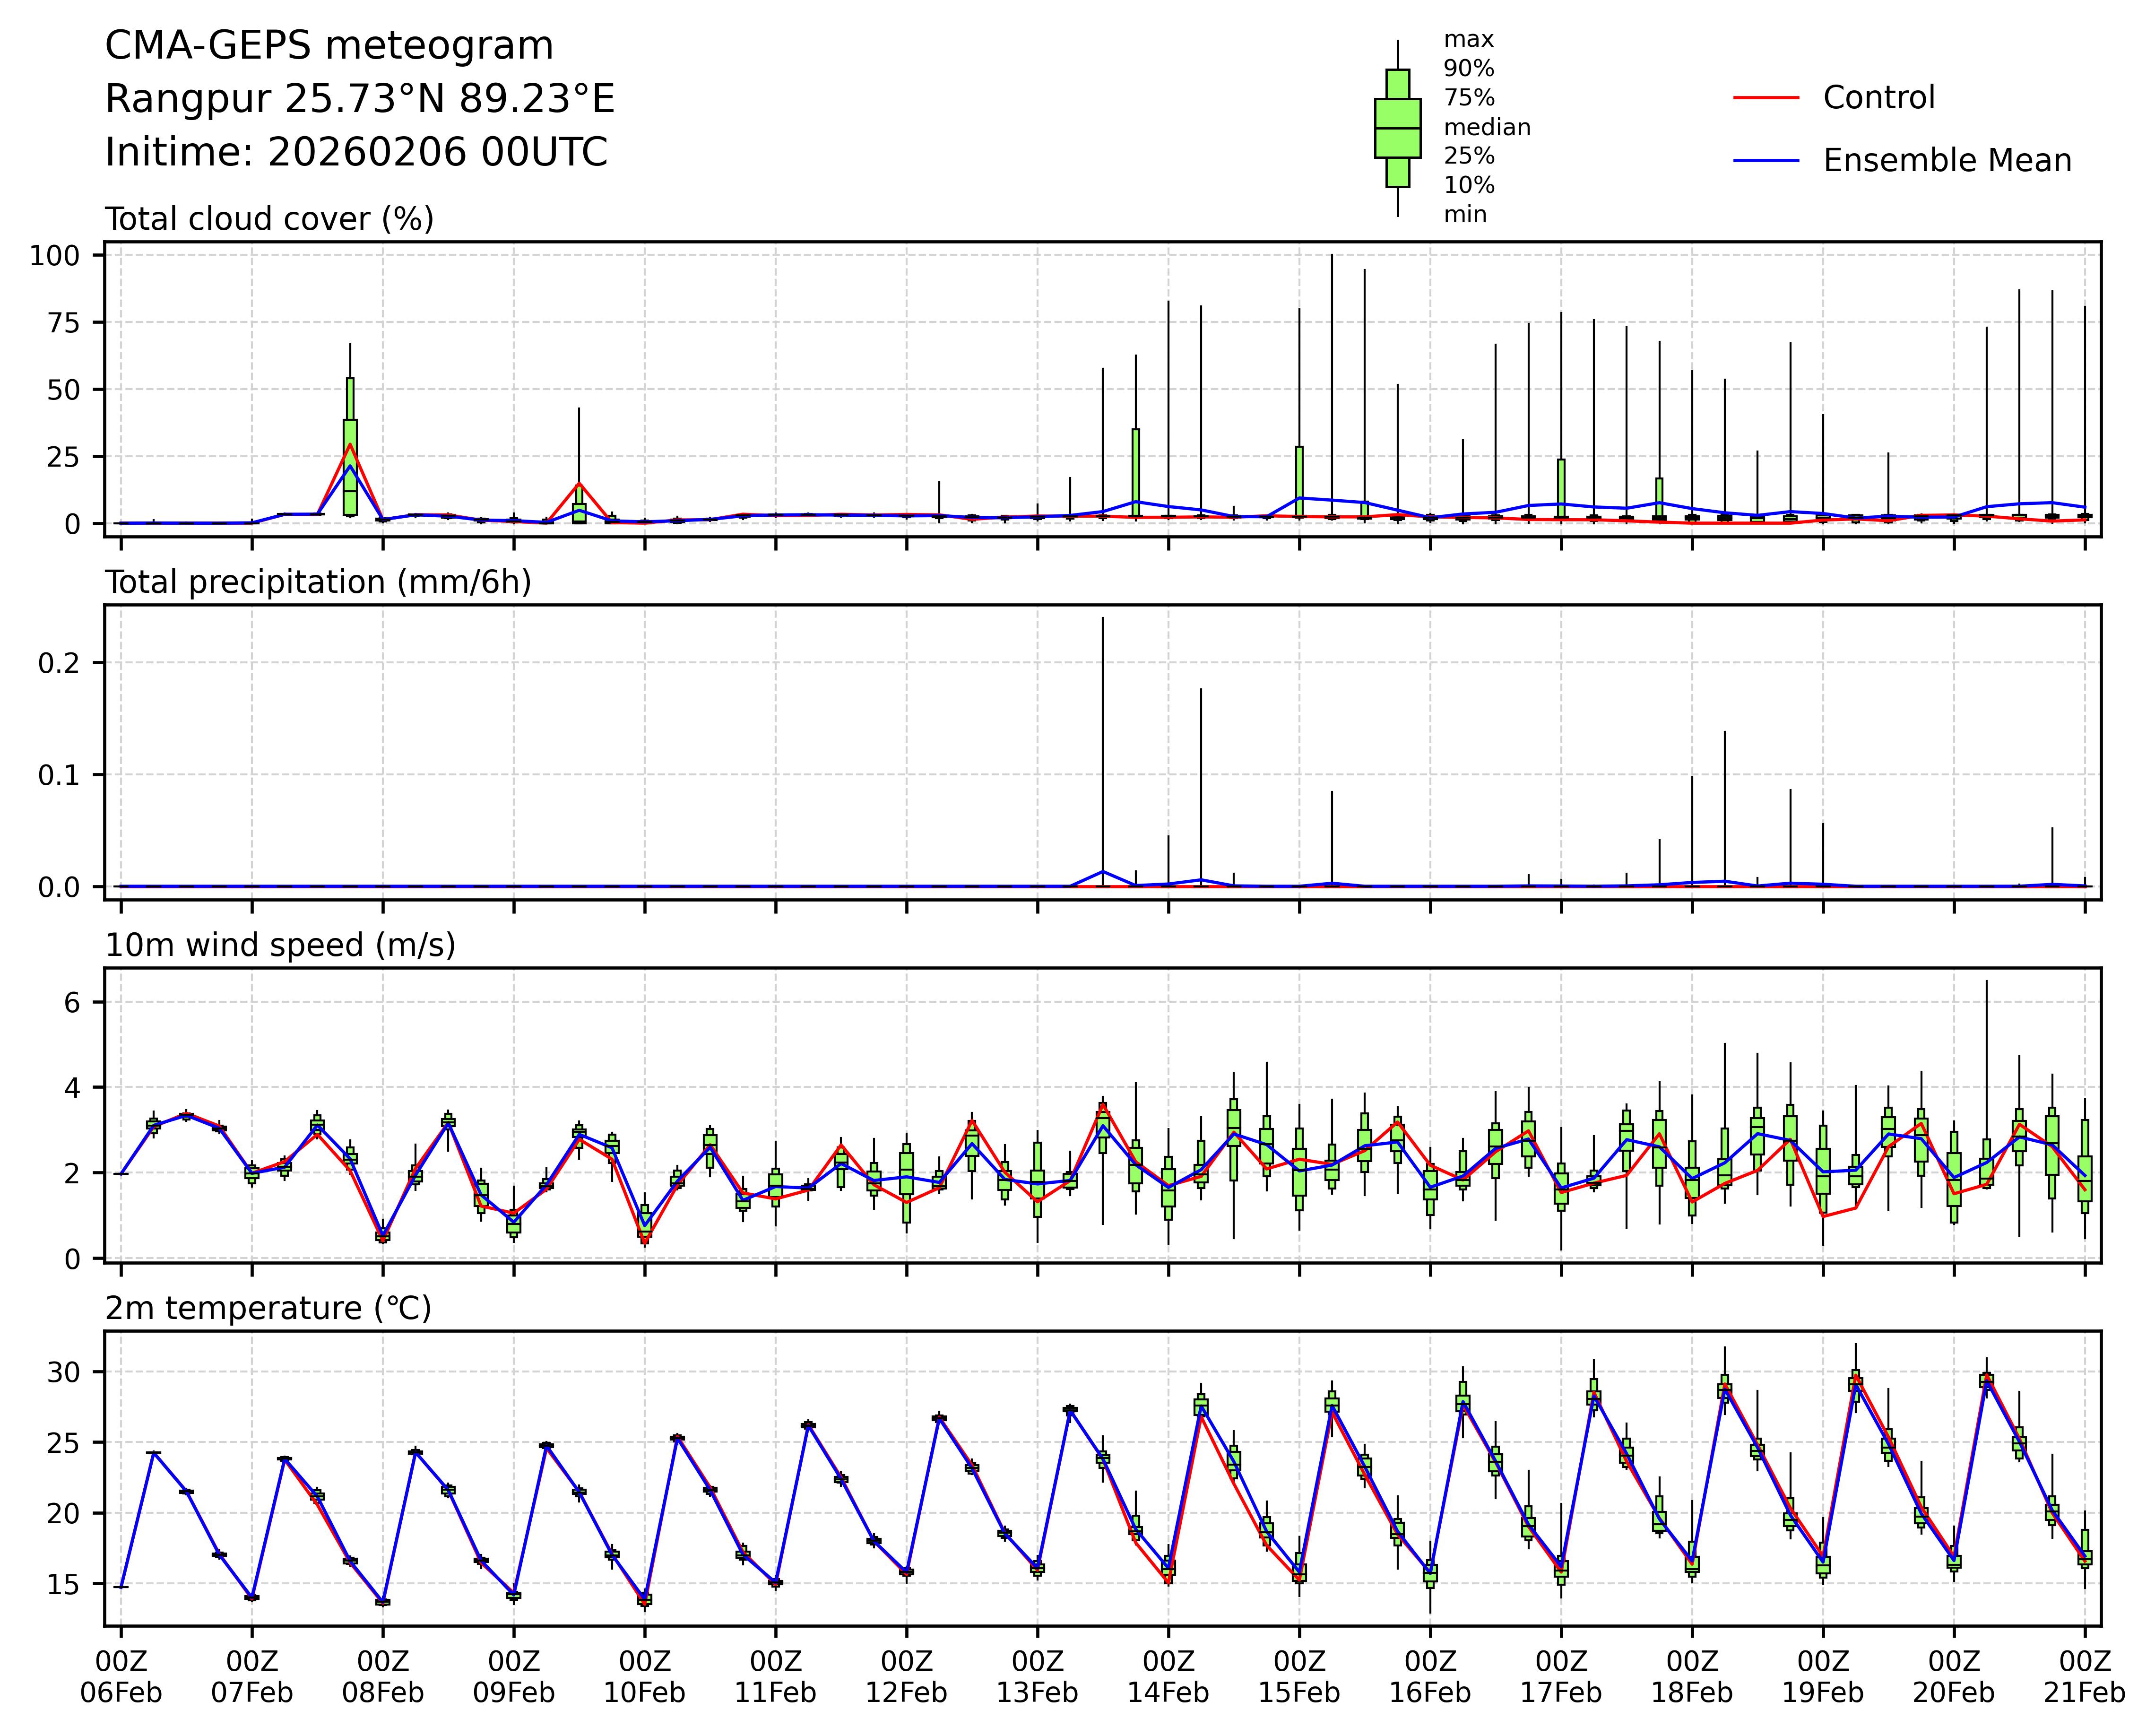Click the 30 tick on temperature axis
This screenshot has width=2155, height=1736.
pyautogui.click(x=63, y=1371)
